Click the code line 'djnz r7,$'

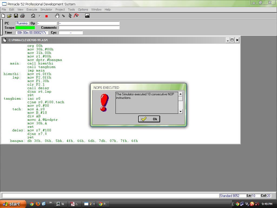tap(37, 134)
